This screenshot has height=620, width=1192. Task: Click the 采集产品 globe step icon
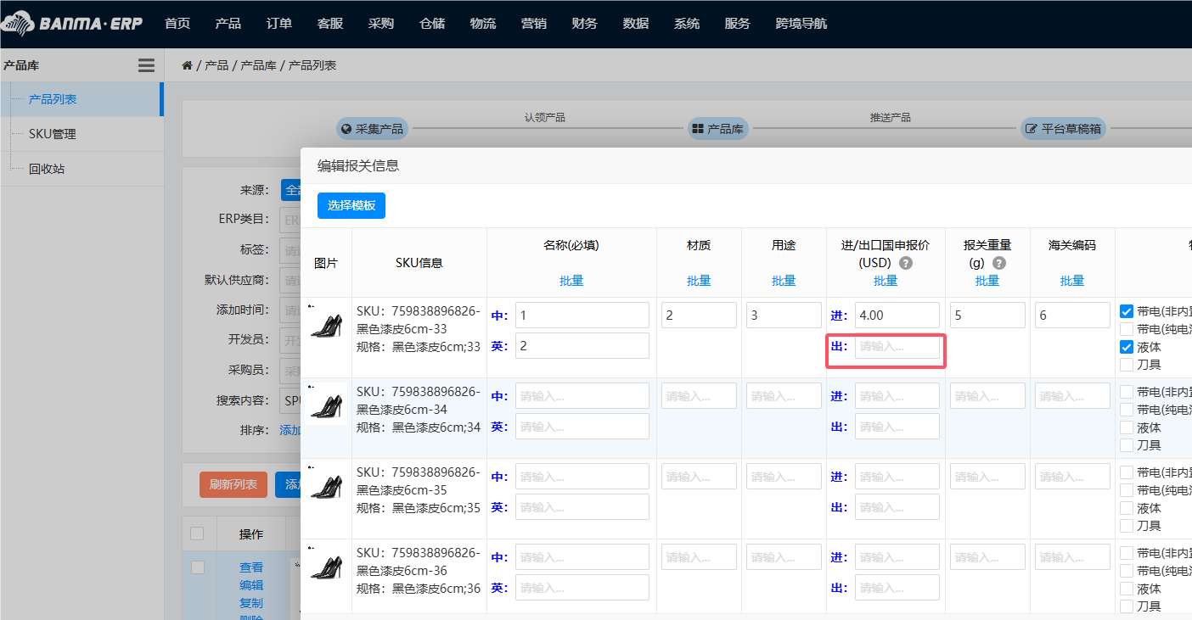(x=346, y=129)
